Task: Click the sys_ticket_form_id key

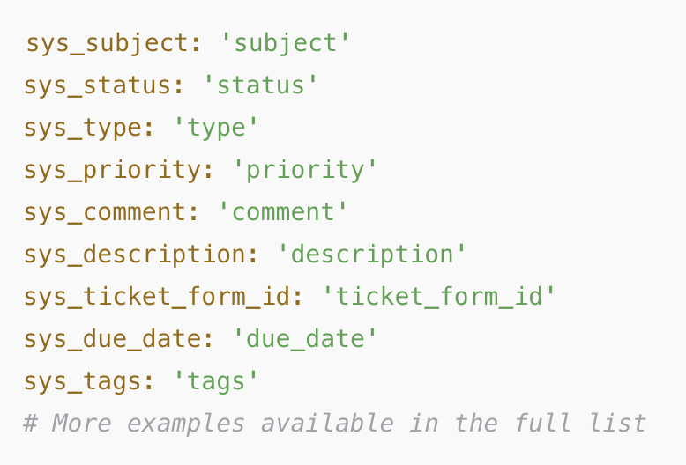Action: point(157,297)
